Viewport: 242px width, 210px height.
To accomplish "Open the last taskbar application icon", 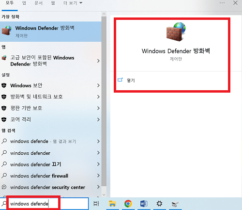I will pos(175,204).
